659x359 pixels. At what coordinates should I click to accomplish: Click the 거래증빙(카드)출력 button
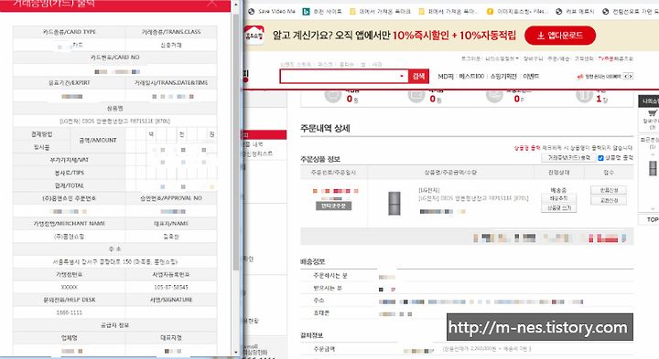pos(568,158)
